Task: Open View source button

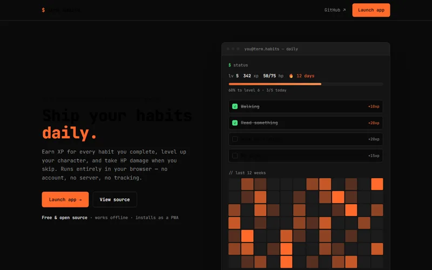Action: [114, 199]
